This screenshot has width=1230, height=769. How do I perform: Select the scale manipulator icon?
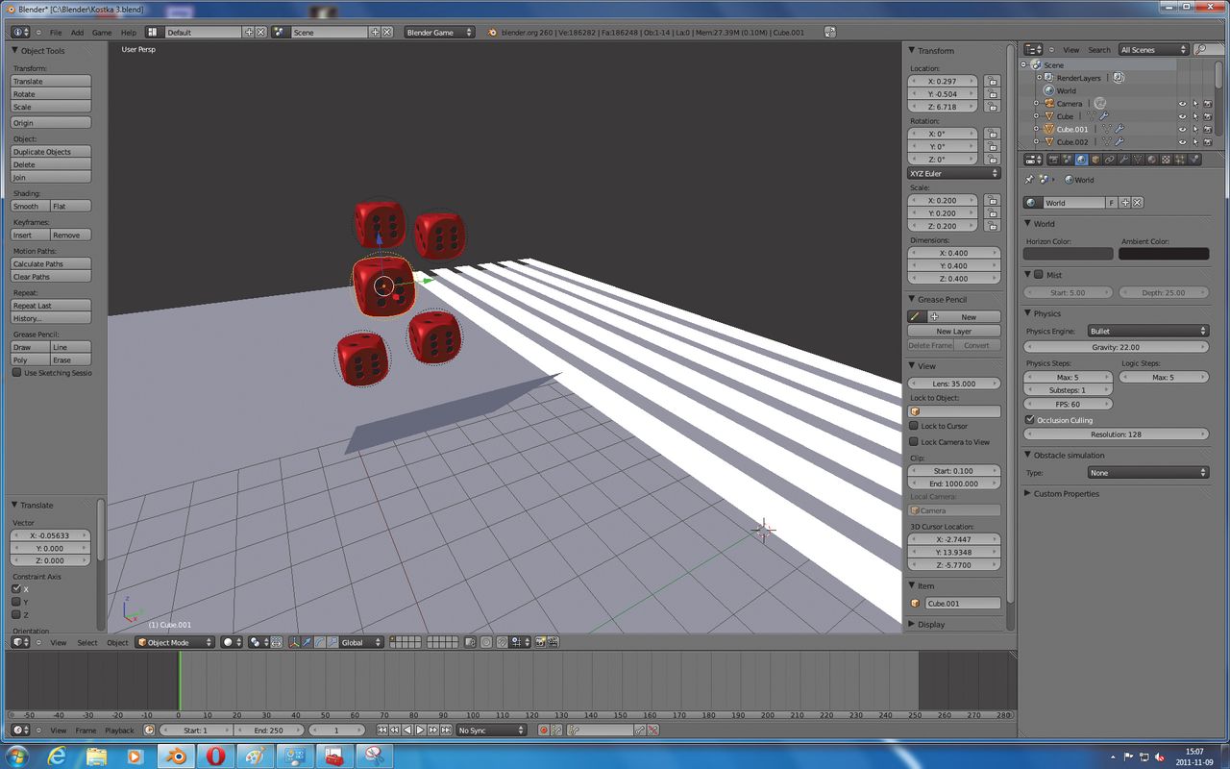tap(332, 642)
